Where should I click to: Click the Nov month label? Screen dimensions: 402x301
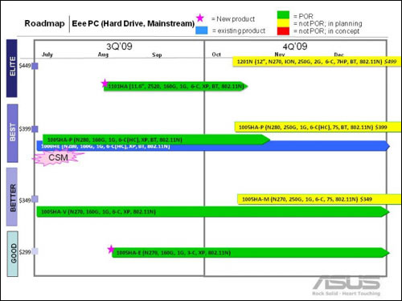pos(280,55)
